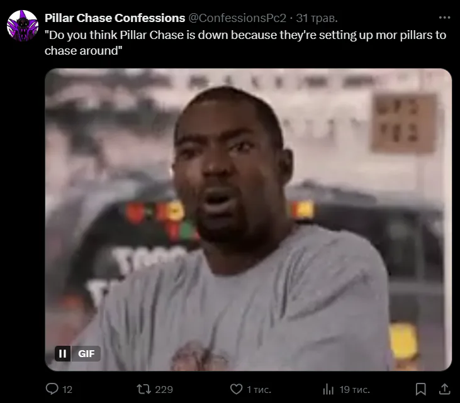
Task: Bookmark this Pillar Chase Confessions post
Action: coord(421,389)
